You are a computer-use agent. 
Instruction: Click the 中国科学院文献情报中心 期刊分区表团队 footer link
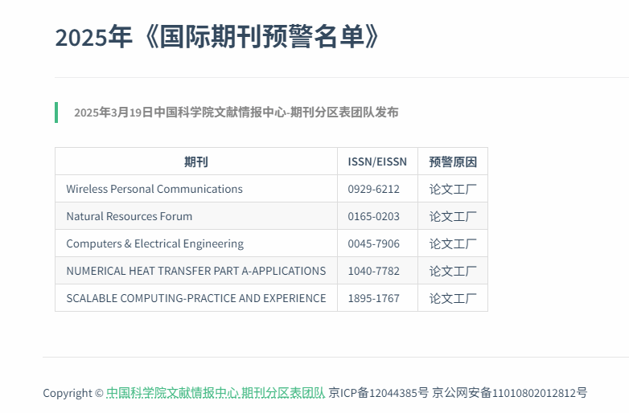pos(216,393)
